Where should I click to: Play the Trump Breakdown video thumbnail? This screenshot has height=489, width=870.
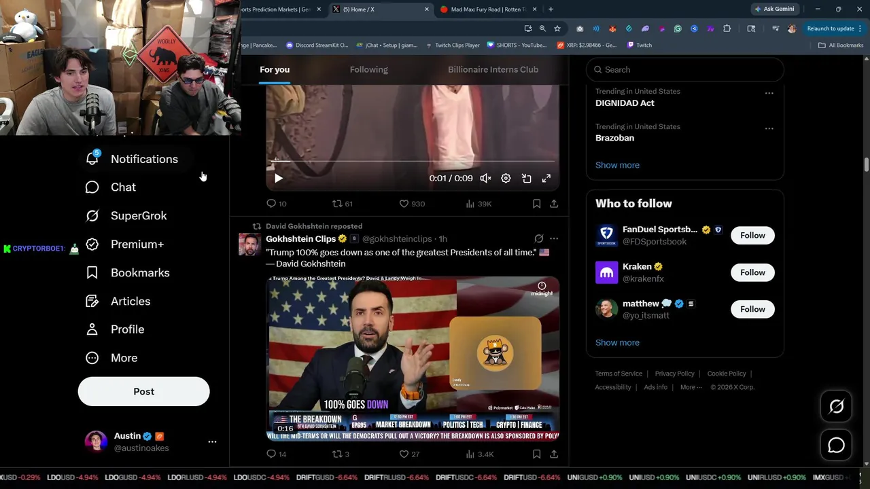(x=413, y=359)
